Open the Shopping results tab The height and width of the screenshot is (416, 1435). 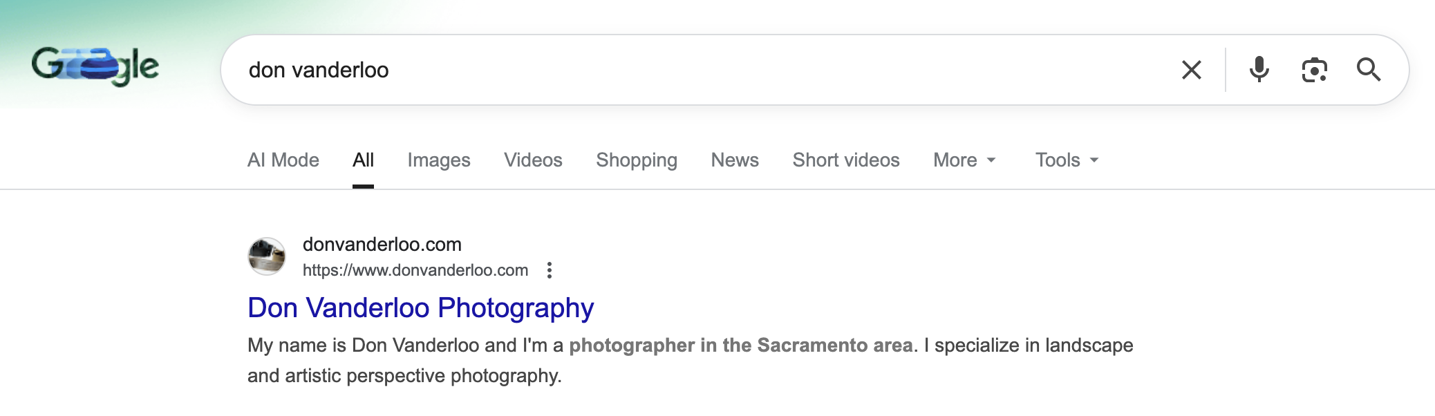(637, 160)
